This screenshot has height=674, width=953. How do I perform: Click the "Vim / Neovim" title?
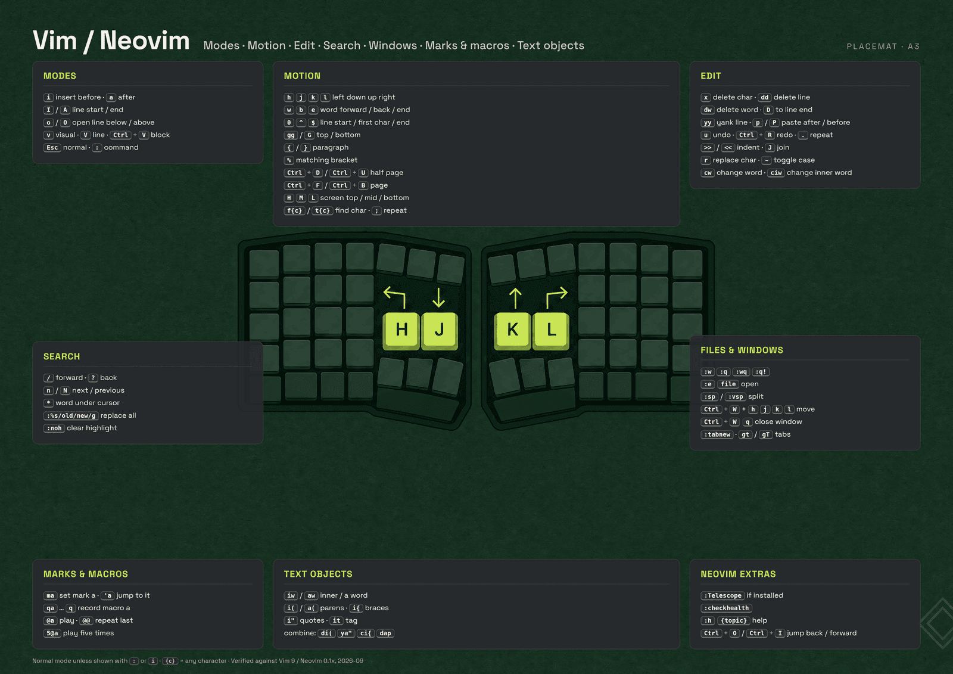point(111,41)
